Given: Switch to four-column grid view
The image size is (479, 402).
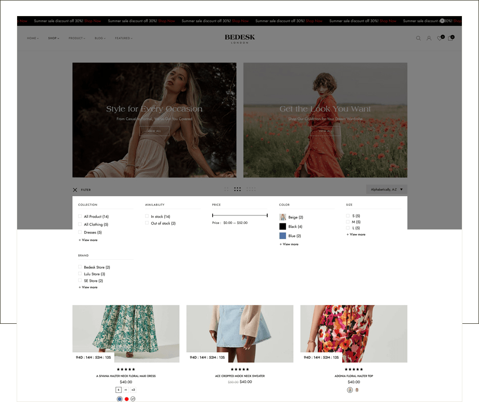Looking at the screenshot, I should [251, 189].
